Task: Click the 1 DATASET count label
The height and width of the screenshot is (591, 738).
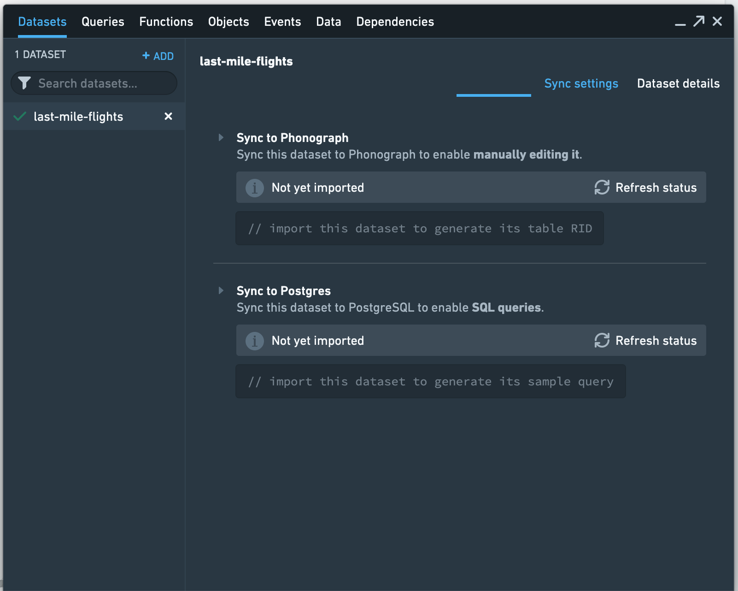Action: (x=40, y=54)
